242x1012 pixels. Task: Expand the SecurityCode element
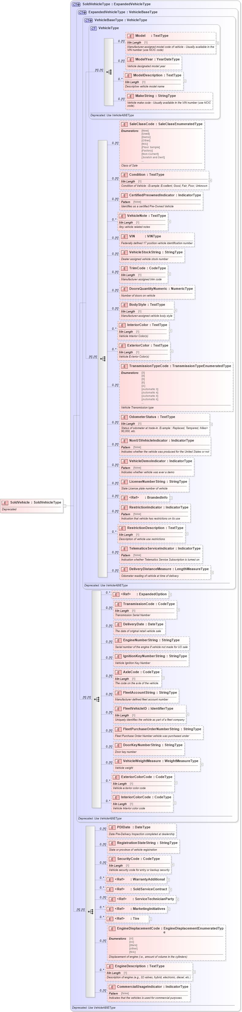pos(173,865)
